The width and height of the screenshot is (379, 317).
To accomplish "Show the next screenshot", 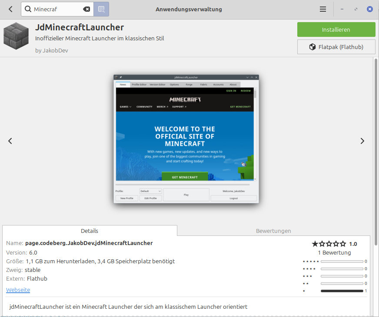I will (362, 141).
